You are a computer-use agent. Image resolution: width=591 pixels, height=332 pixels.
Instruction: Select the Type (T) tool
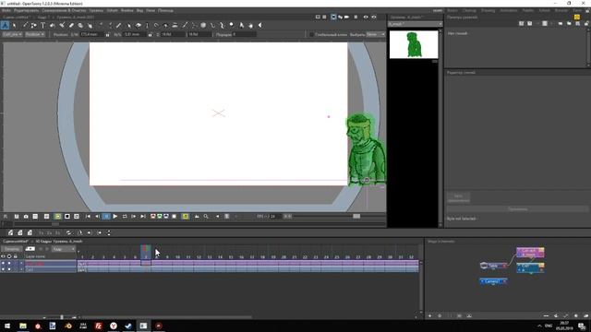pos(42,25)
